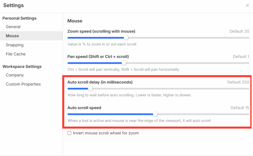Close the Settings dialog

247,5
